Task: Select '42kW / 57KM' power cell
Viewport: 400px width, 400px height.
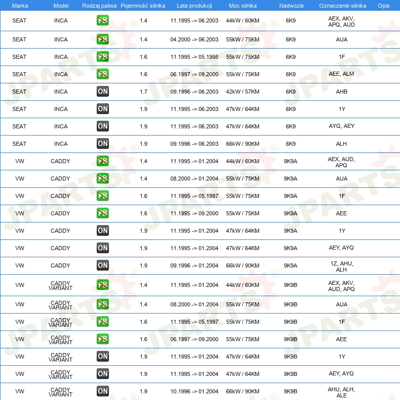Action: tap(242, 92)
